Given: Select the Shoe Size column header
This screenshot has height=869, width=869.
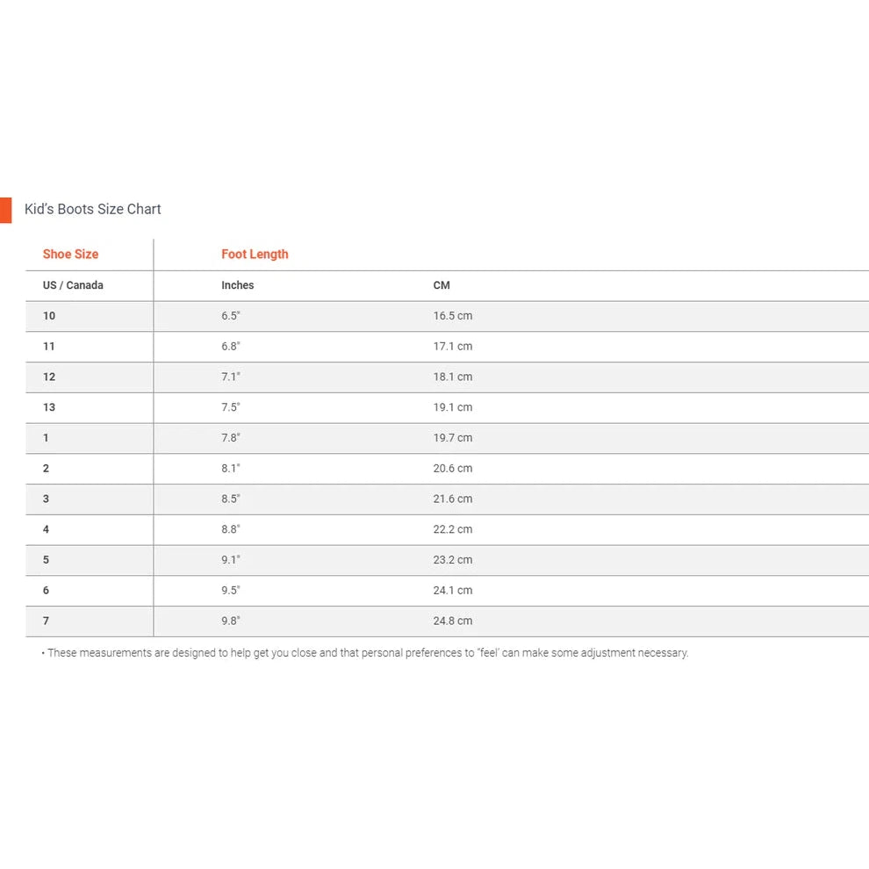Looking at the screenshot, I should [x=70, y=255].
